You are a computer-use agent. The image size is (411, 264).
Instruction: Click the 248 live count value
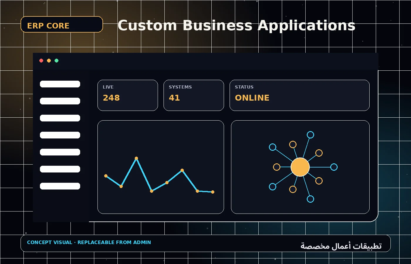click(111, 98)
